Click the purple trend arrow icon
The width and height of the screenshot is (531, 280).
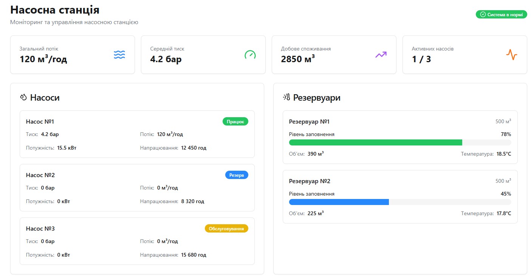(381, 55)
